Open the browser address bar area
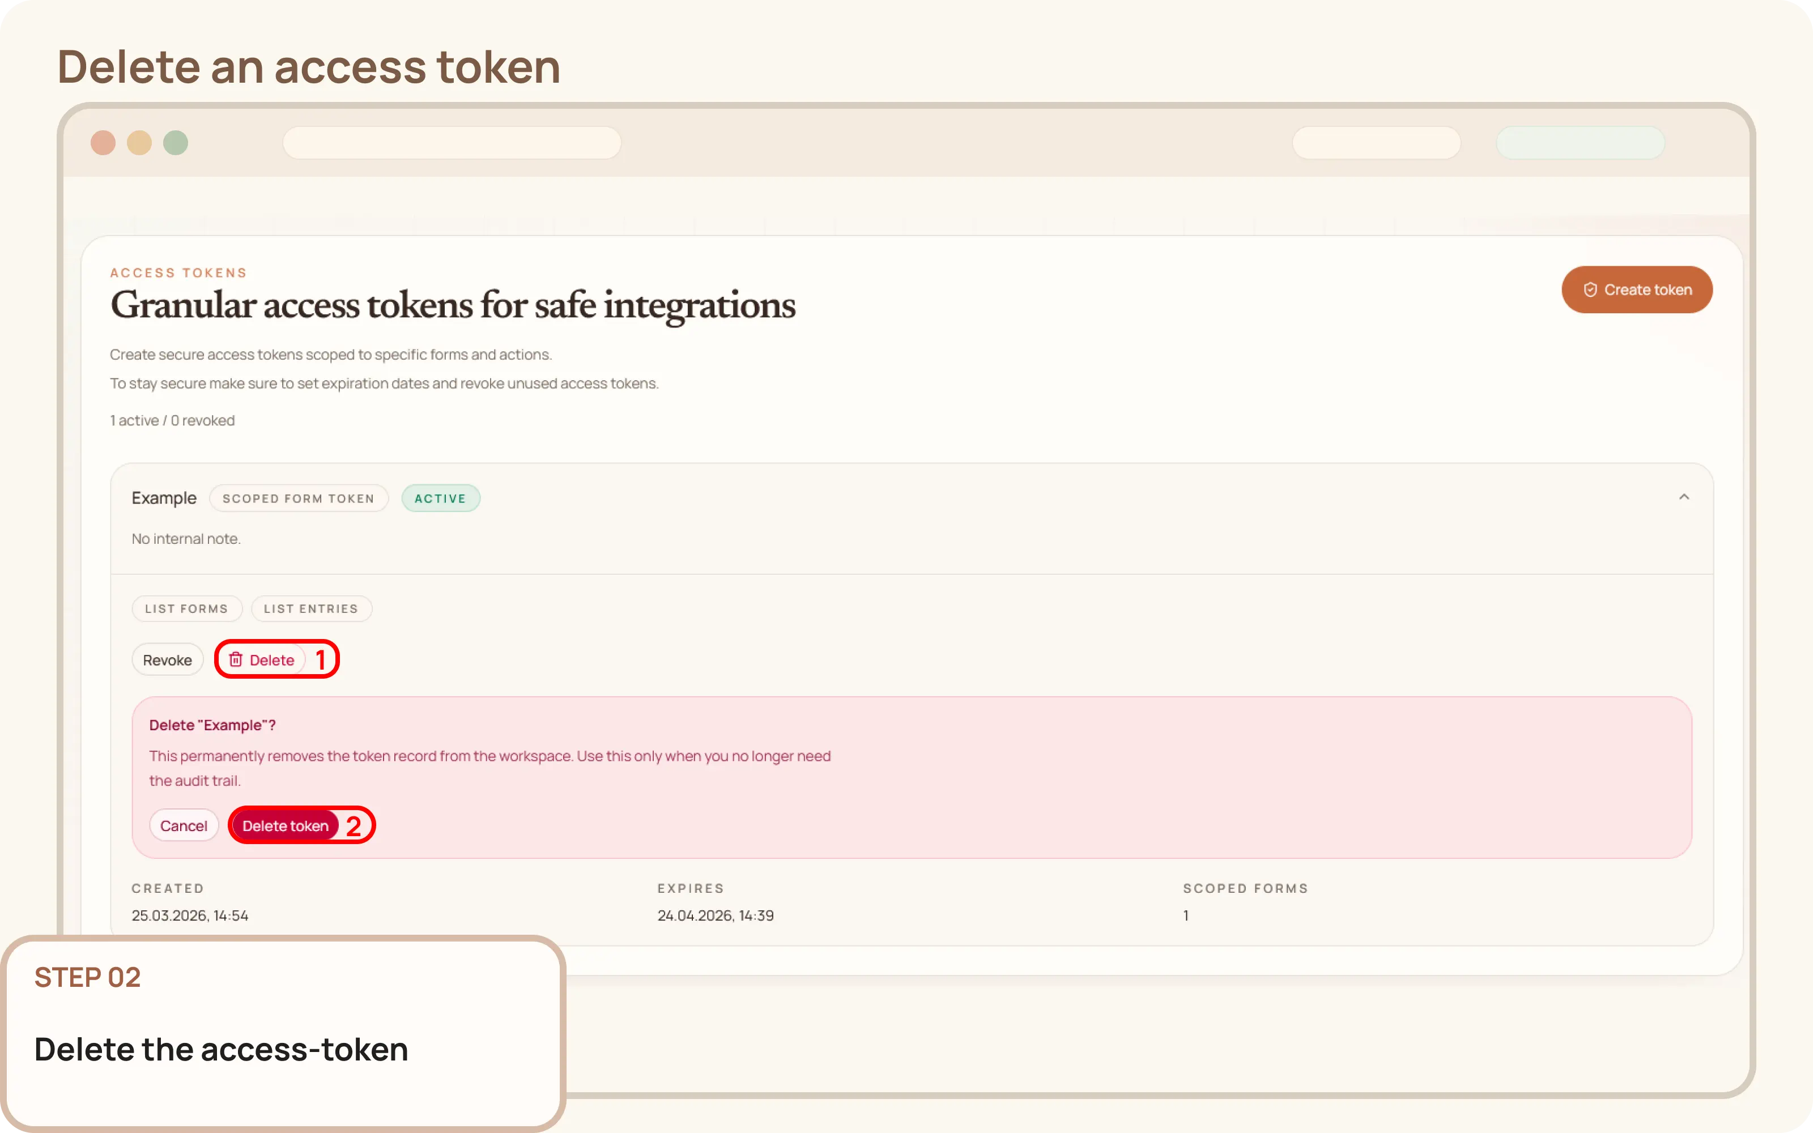 (453, 142)
